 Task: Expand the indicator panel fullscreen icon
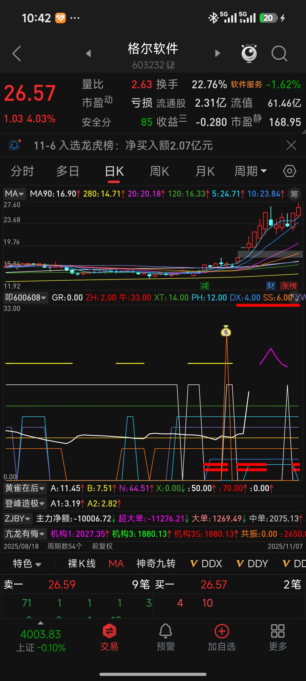click(295, 297)
